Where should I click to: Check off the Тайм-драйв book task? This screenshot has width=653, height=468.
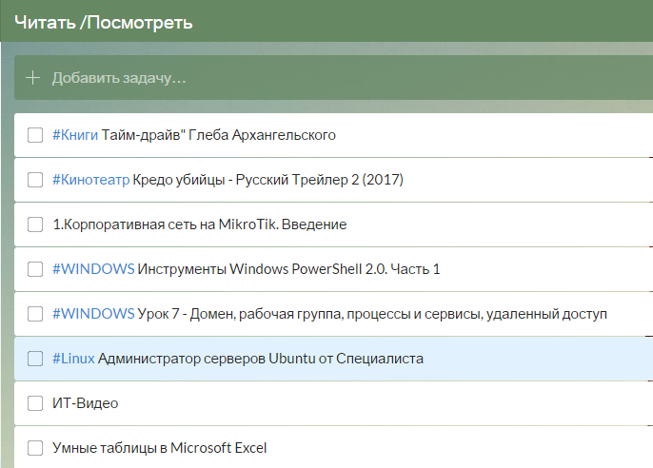click(x=35, y=135)
